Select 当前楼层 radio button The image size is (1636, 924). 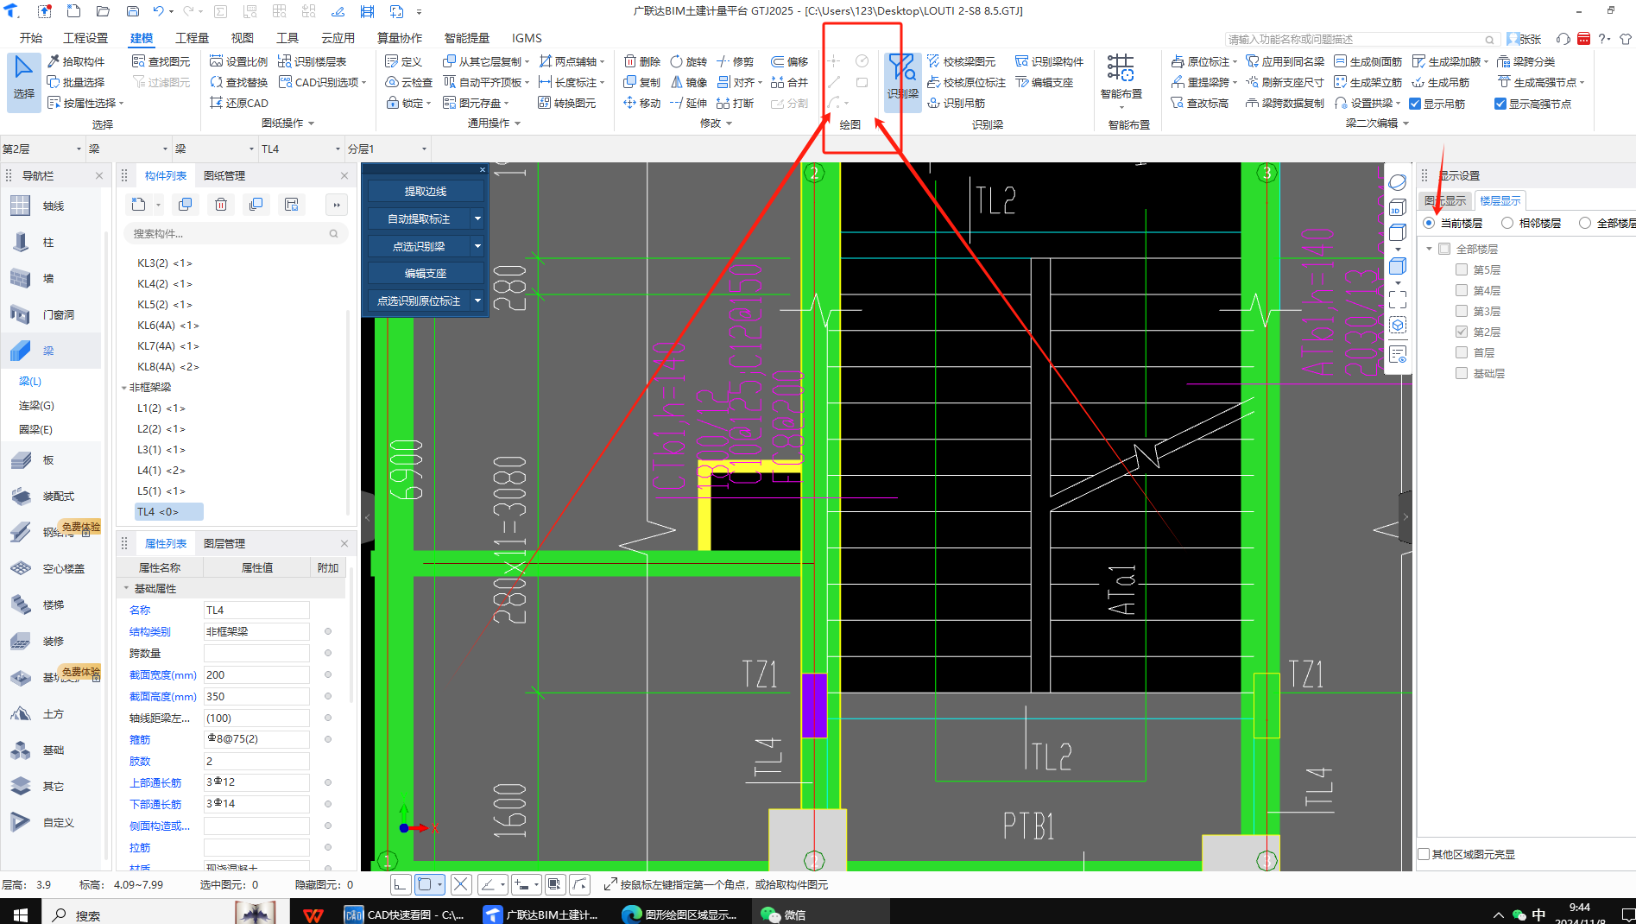click(x=1429, y=223)
